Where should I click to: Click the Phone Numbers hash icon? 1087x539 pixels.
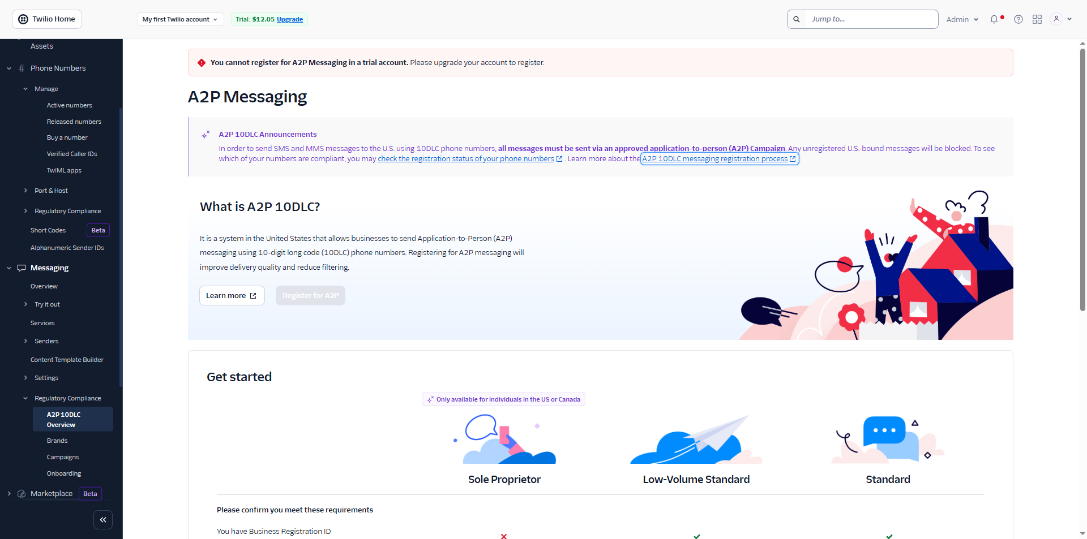pyautogui.click(x=22, y=68)
